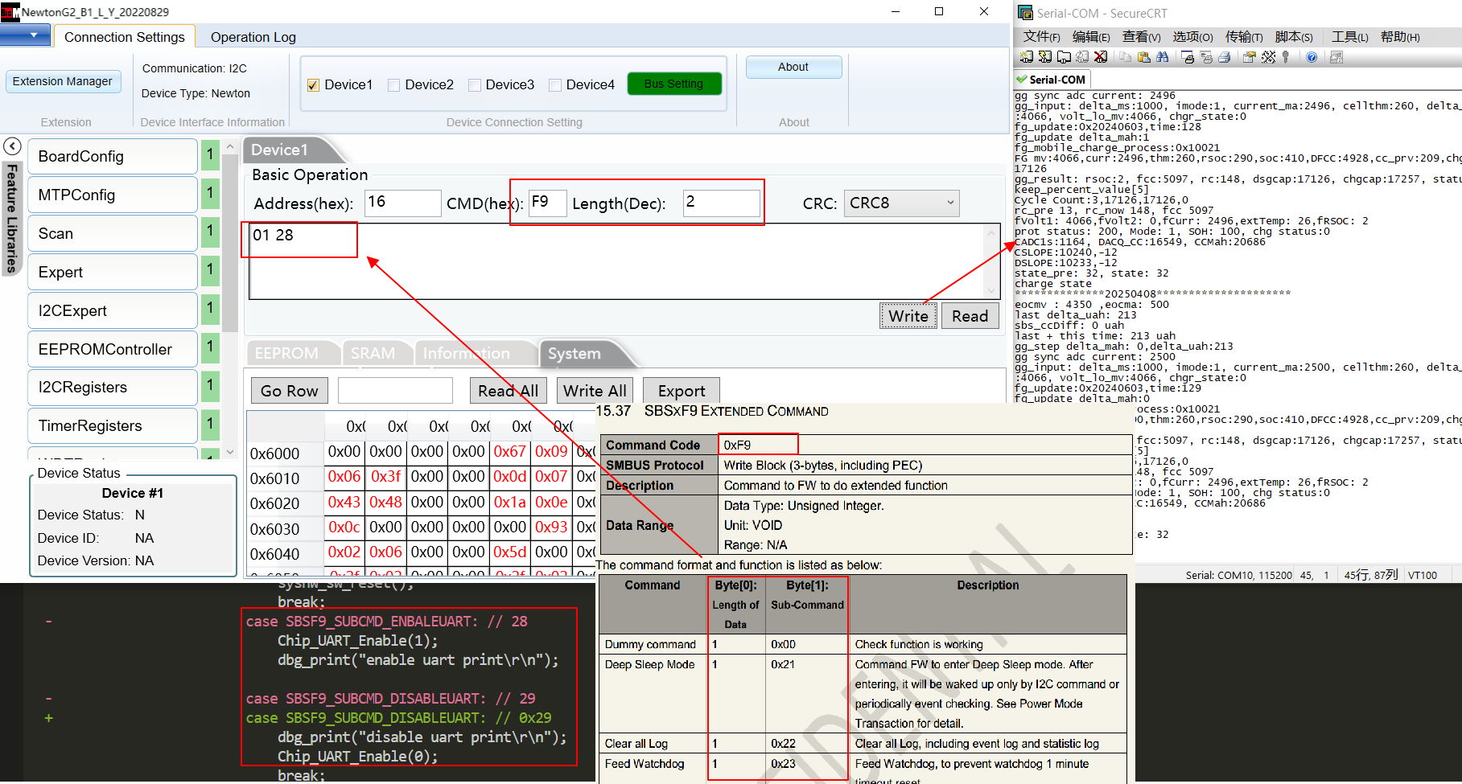
Task: Click Lock Session icon in SecureCRT toolbar
Action: tap(1336, 57)
